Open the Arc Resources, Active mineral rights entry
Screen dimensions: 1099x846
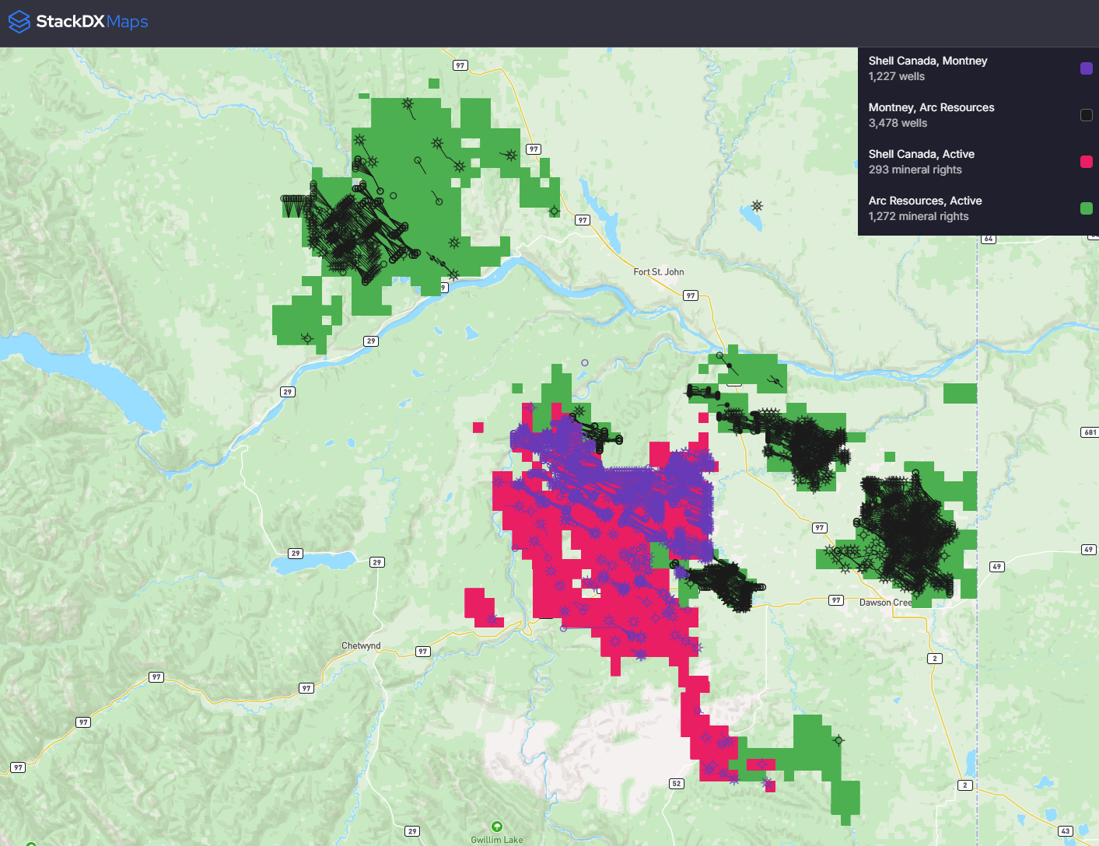(x=925, y=208)
